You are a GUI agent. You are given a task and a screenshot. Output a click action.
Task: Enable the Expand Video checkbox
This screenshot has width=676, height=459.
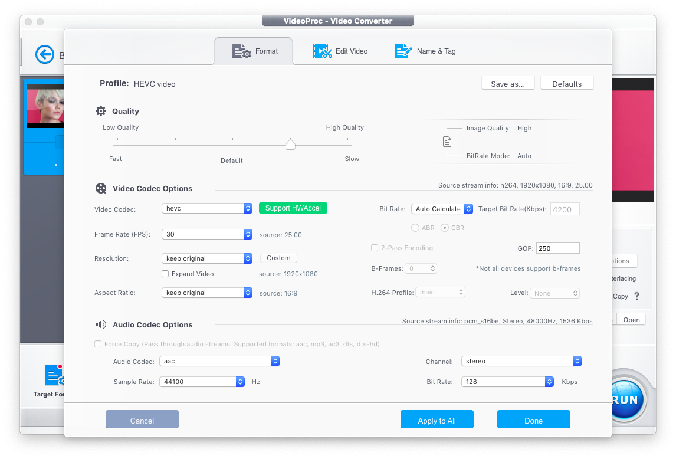click(165, 274)
